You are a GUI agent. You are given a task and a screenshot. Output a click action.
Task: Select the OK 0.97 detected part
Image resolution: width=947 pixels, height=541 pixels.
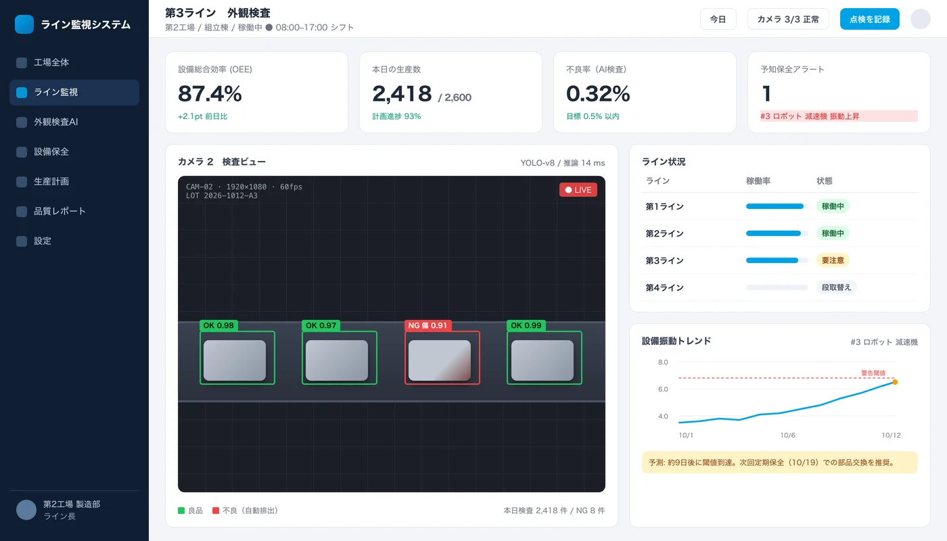pos(340,358)
